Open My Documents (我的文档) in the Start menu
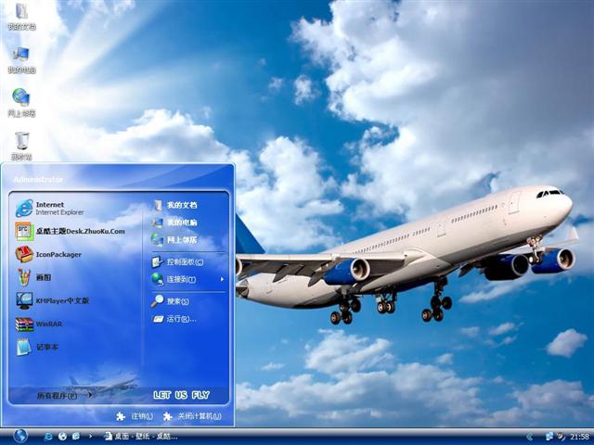This screenshot has height=445, width=594. (x=175, y=205)
